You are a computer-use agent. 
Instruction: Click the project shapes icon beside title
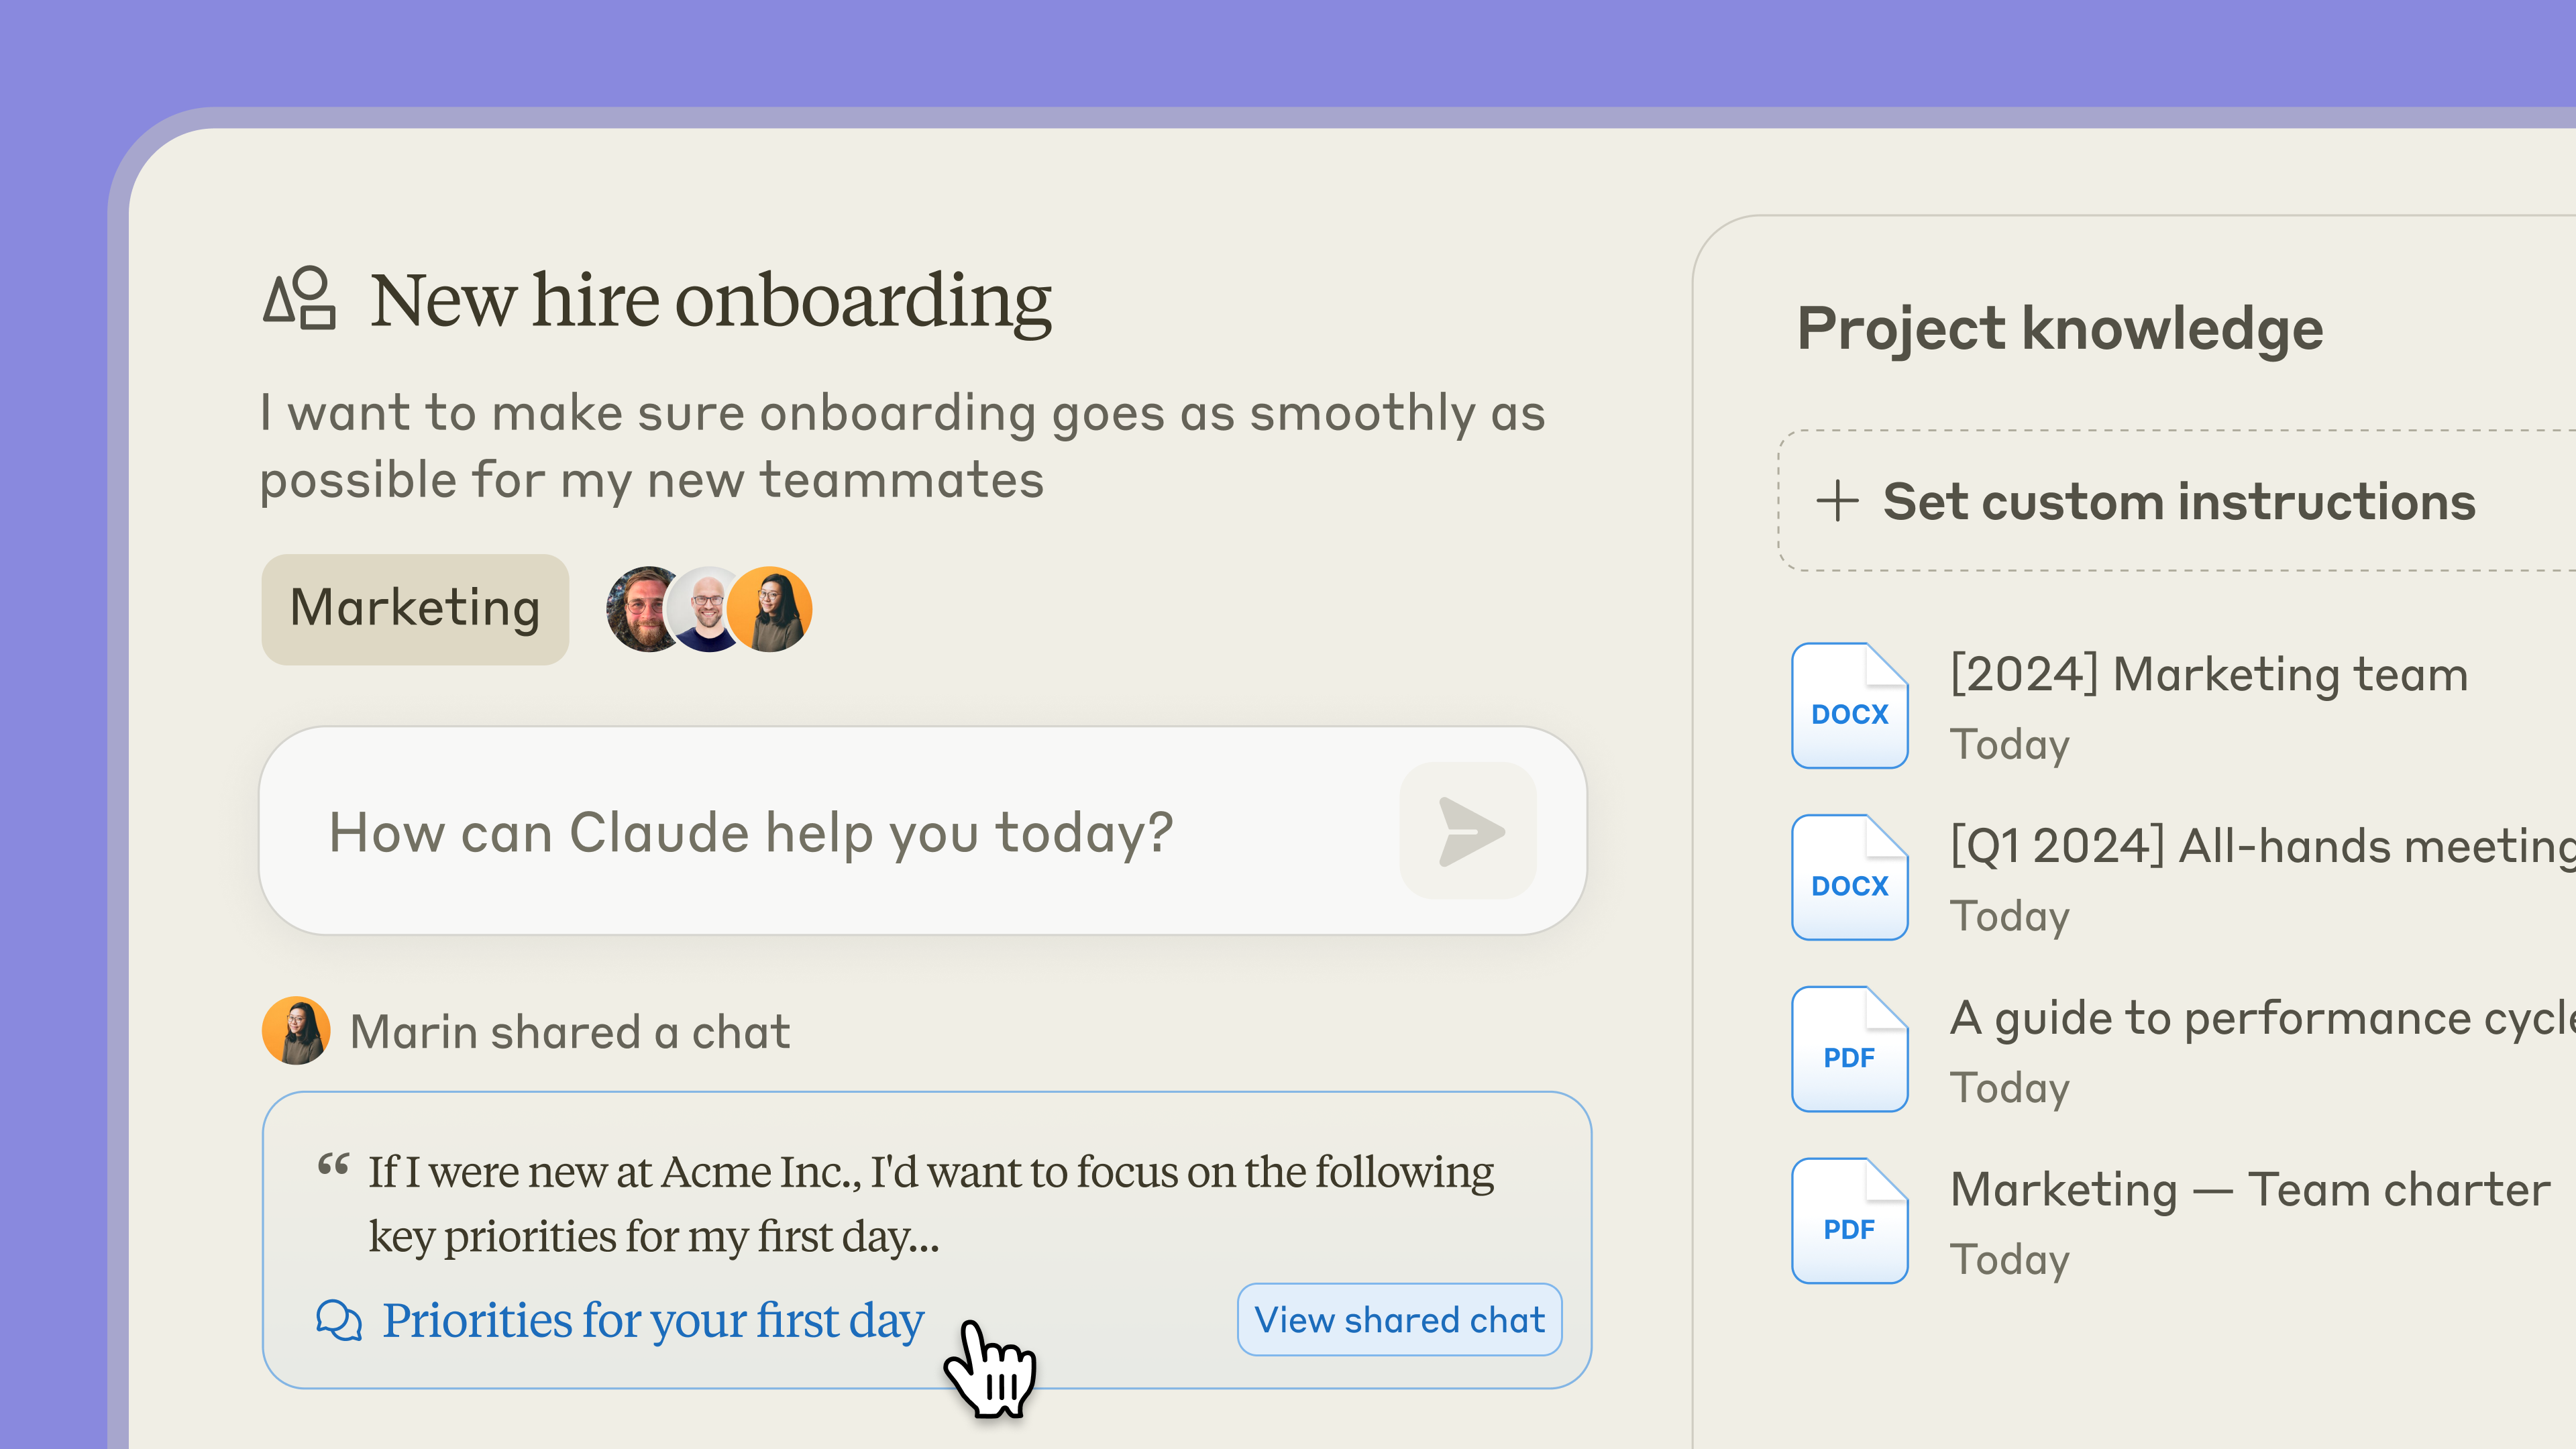point(299,298)
